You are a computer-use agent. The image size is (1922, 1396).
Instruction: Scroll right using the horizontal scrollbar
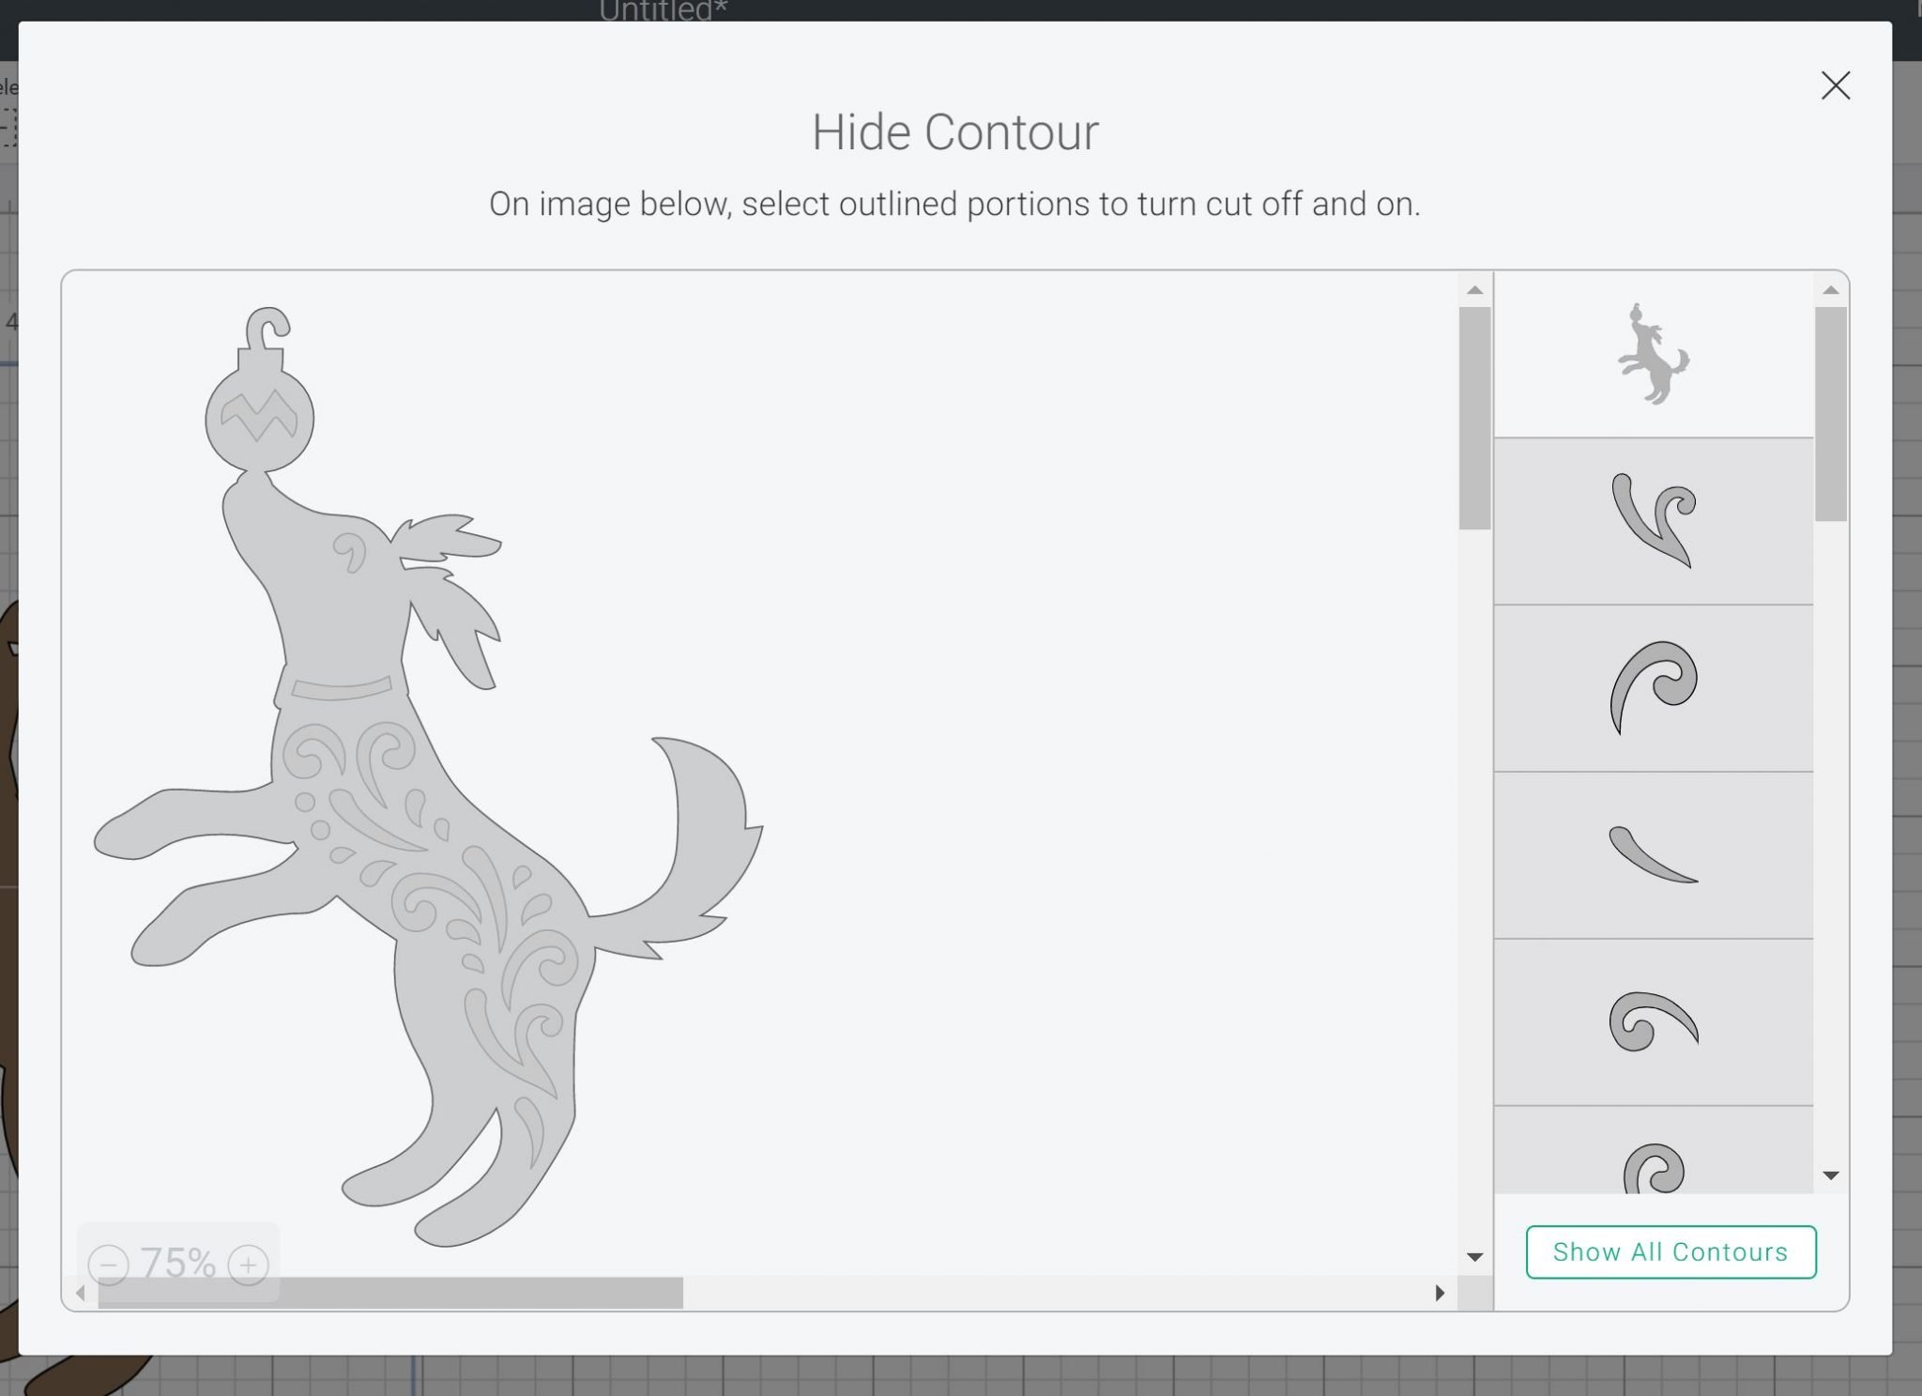1439,1293
